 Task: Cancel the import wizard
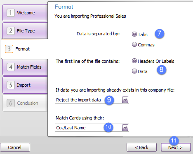[x=15, y=147]
